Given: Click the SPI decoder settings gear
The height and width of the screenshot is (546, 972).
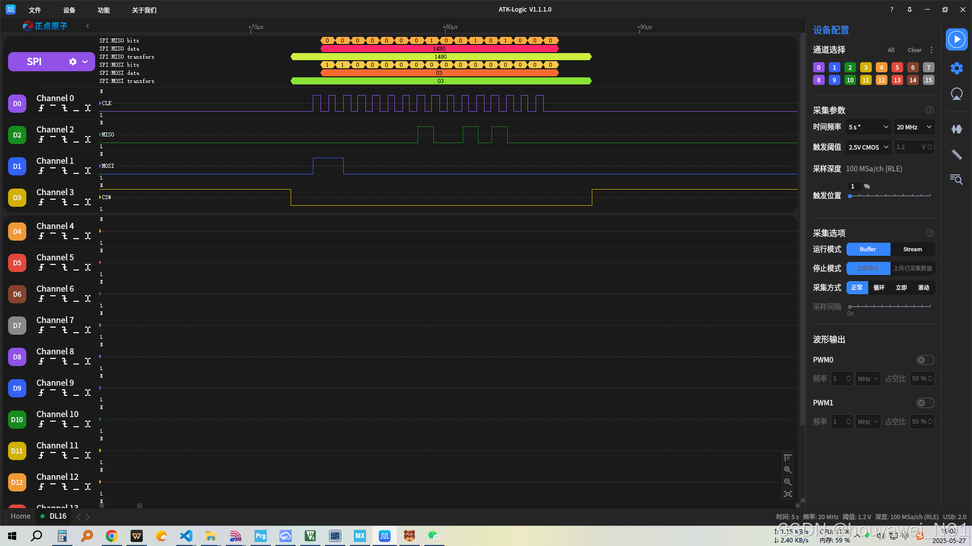Looking at the screenshot, I should pyautogui.click(x=73, y=62).
